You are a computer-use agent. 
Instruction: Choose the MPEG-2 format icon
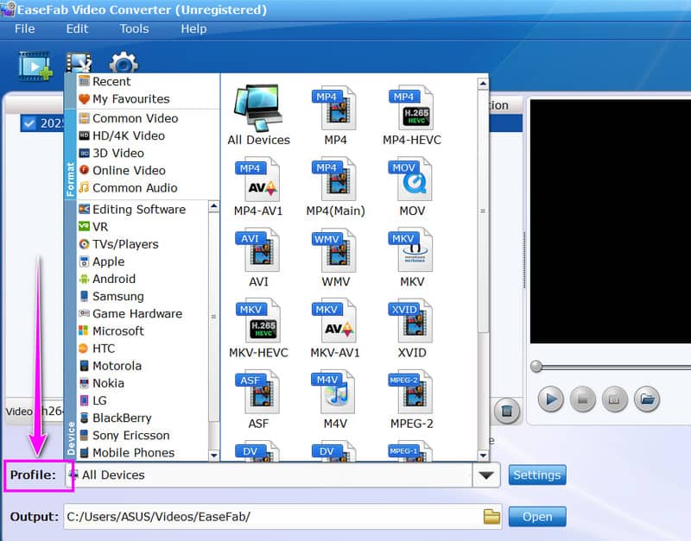(412, 392)
